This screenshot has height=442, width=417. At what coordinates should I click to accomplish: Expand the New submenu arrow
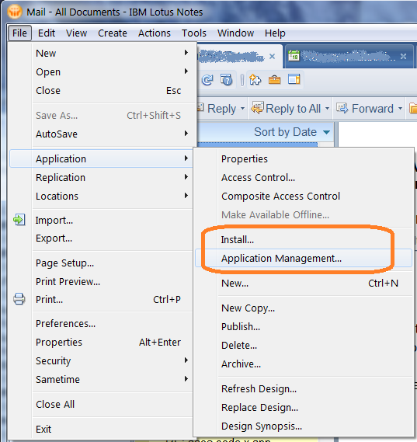(x=186, y=53)
